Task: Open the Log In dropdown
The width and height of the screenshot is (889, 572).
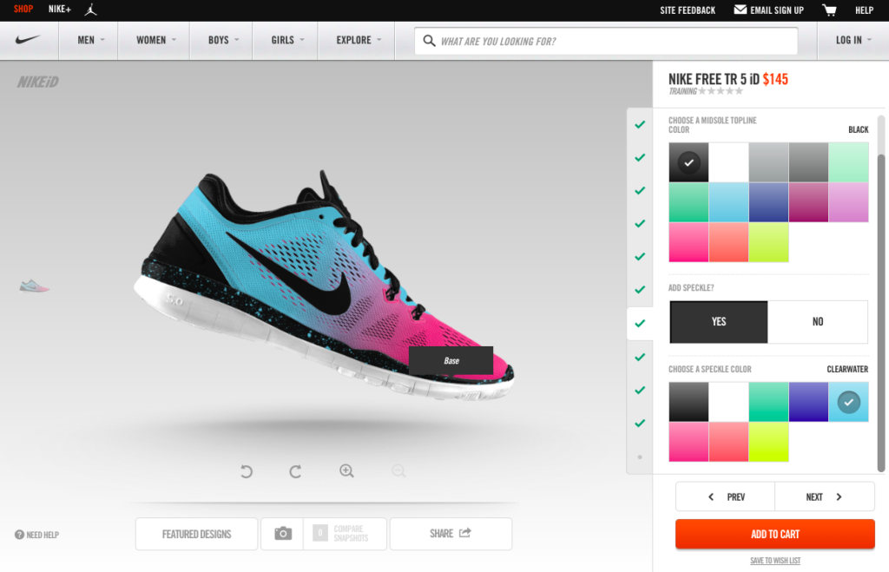Action: coord(853,40)
